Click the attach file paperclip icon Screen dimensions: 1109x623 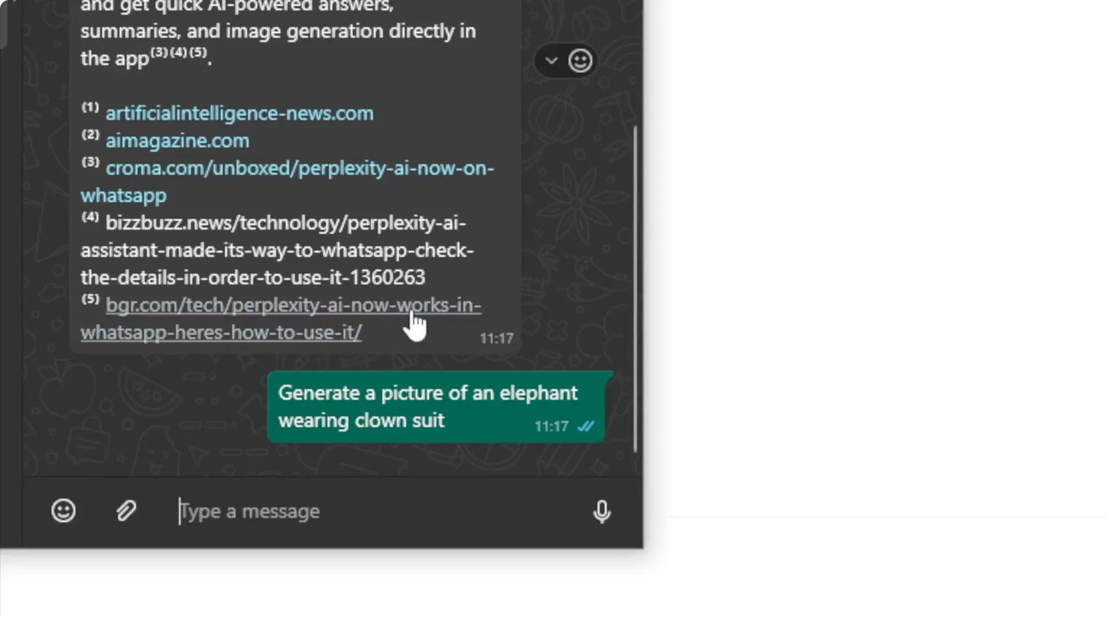pyautogui.click(x=126, y=511)
